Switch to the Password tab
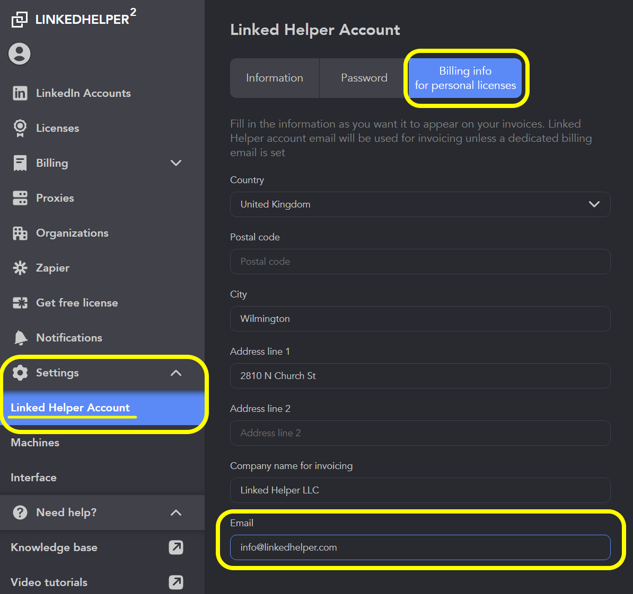The image size is (633, 594). 364,78
